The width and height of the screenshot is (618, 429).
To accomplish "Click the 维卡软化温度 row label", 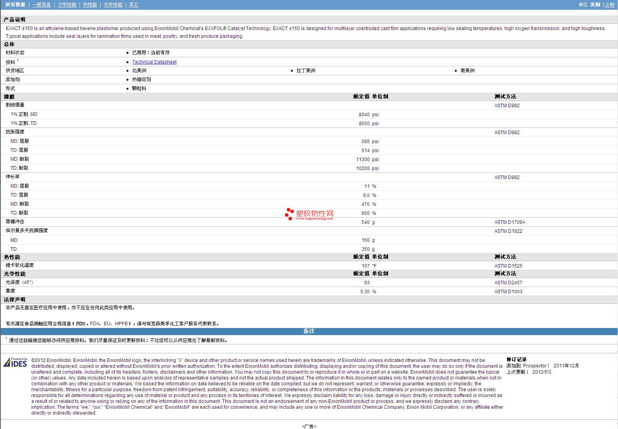I will [20, 265].
